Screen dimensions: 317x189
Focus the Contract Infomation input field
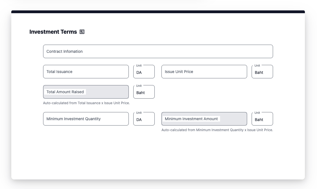coord(158,51)
